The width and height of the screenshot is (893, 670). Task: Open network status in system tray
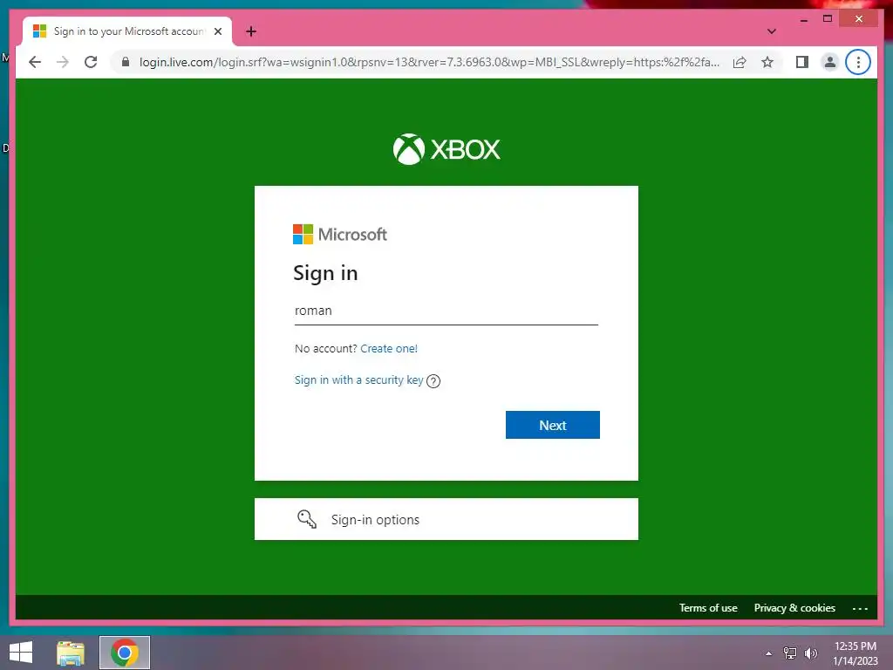[x=789, y=653]
